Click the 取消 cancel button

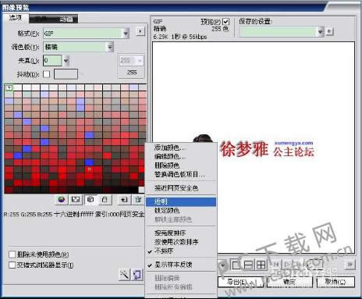click(x=335, y=282)
